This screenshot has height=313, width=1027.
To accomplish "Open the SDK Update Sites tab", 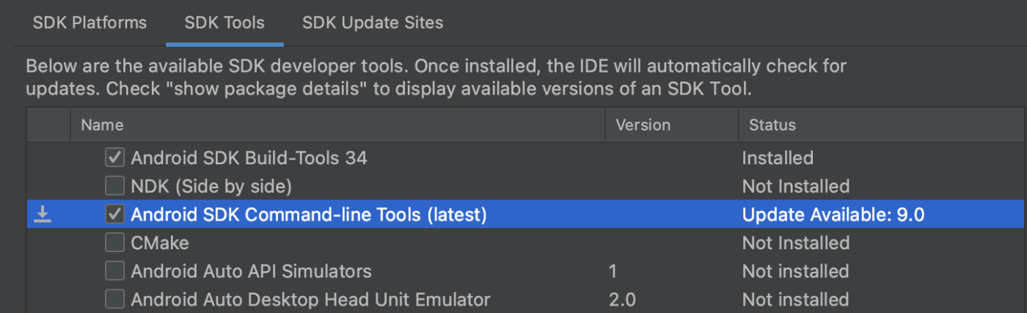I will pyautogui.click(x=373, y=23).
